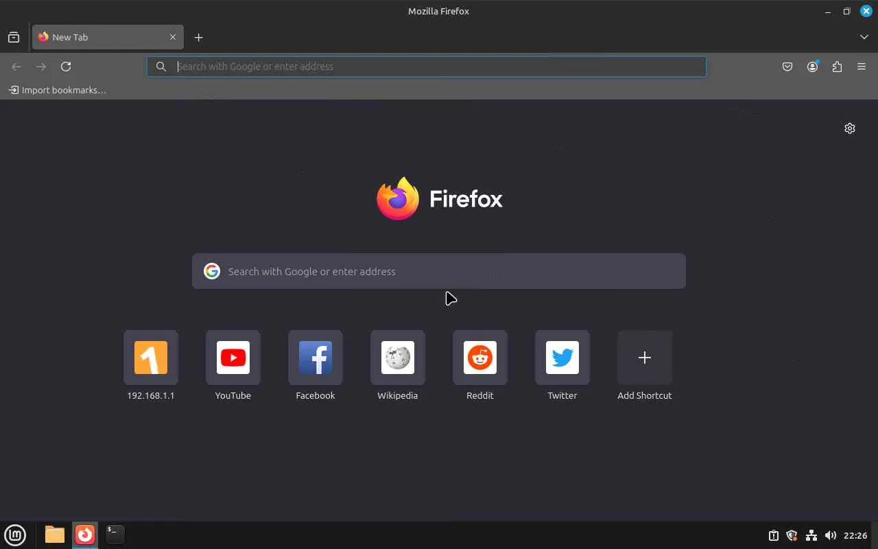The width and height of the screenshot is (878, 549).
Task: Open the Firefox View recent browsing icon
Action: [14, 37]
